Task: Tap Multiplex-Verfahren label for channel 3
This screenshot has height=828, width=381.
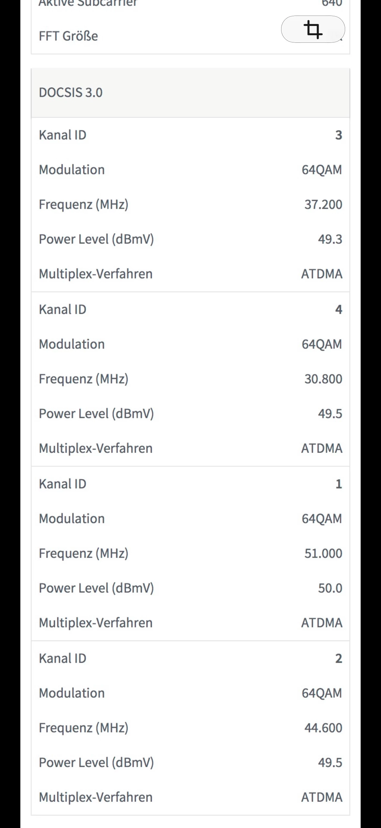Action: (96, 274)
